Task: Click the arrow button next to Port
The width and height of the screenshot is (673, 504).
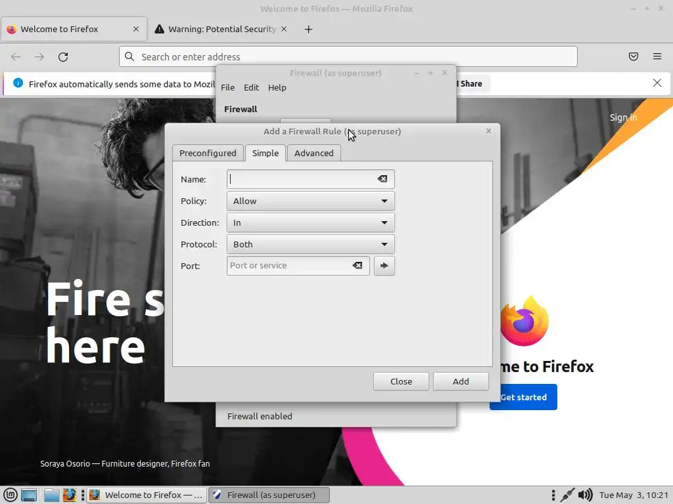Action: [384, 266]
